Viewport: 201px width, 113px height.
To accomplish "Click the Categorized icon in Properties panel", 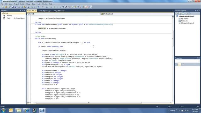I will coord(177,64).
